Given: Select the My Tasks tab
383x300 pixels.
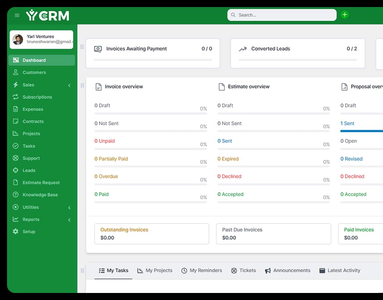Looking at the screenshot, I should coord(113,270).
